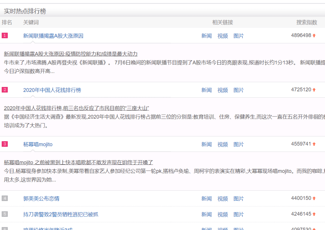
Task: Open article headline about 疫情防控能力和成绩是最大动力
Action: point(71,54)
